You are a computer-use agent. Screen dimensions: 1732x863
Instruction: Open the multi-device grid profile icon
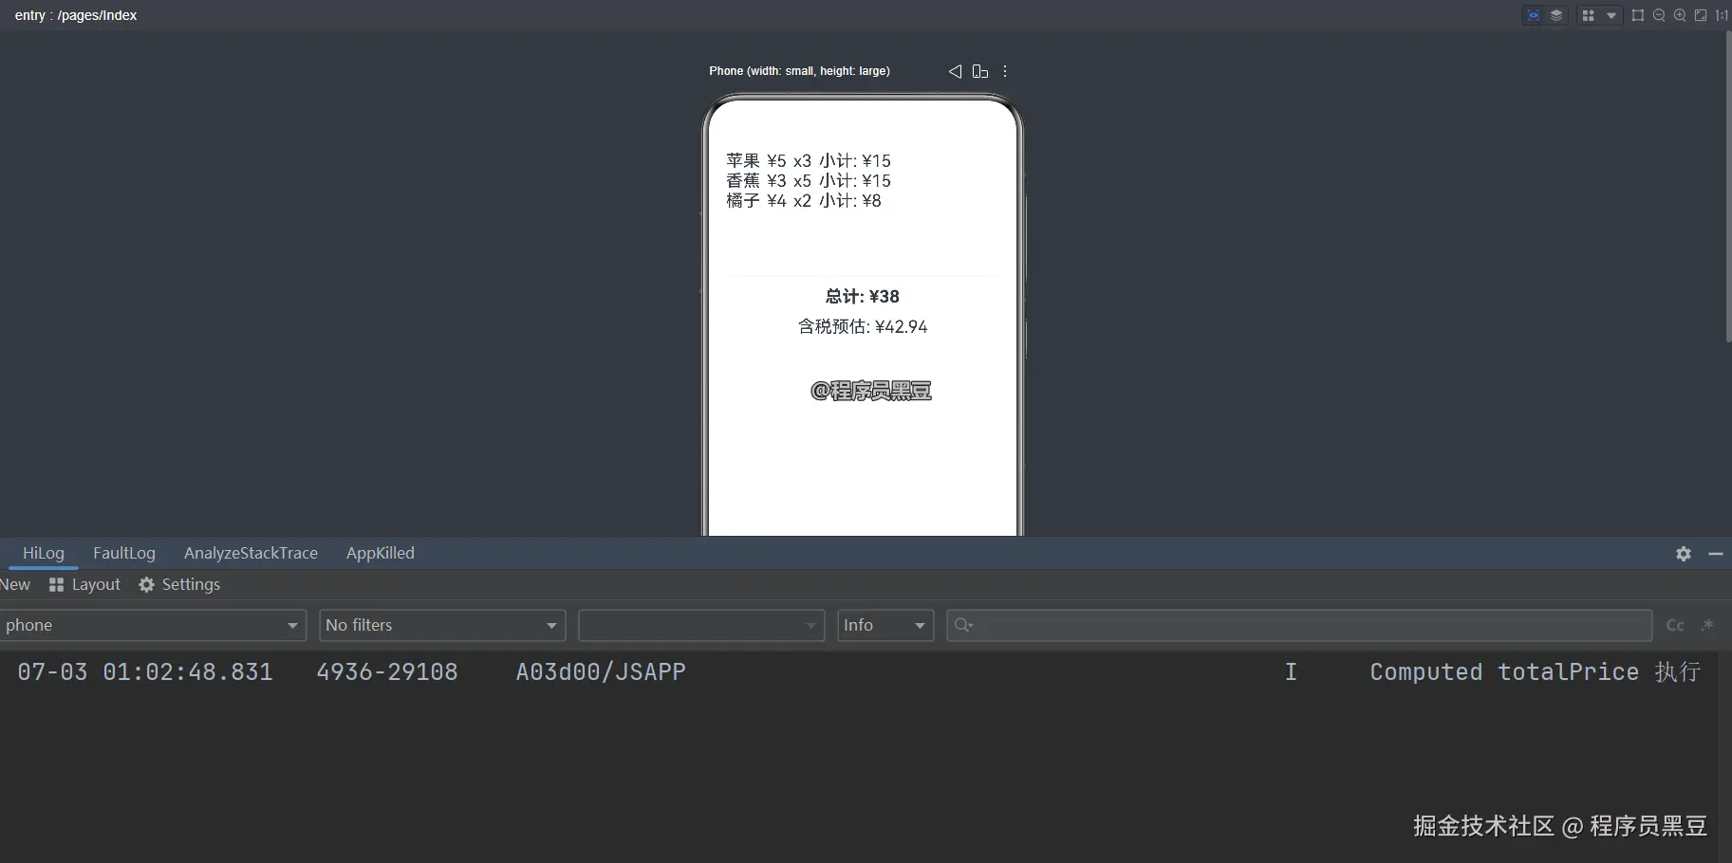point(1588,15)
